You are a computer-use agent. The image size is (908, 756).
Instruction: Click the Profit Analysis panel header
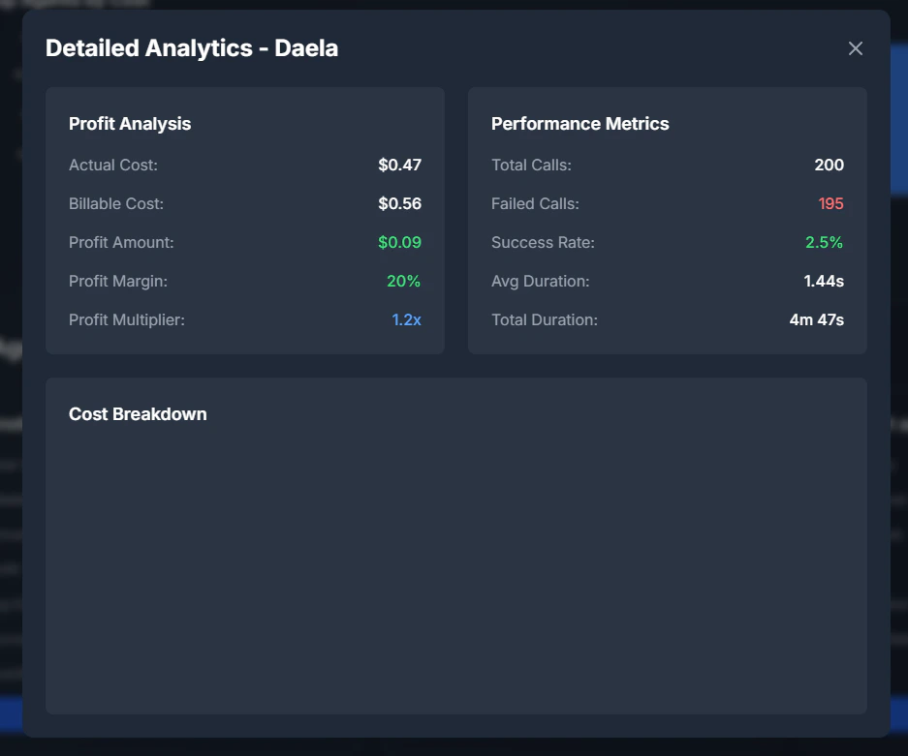pyautogui.click(x=129, y=123)
